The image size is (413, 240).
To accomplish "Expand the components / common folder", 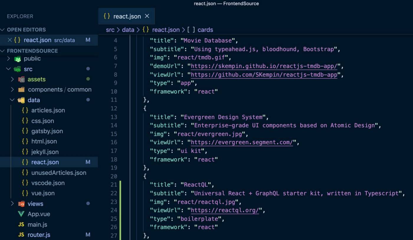I will point(12,89).
